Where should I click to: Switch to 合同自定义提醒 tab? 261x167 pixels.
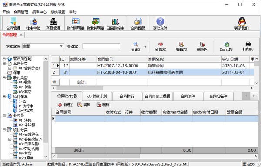157,96
